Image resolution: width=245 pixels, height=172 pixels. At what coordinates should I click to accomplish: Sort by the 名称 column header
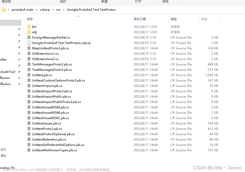coord(30,19)
